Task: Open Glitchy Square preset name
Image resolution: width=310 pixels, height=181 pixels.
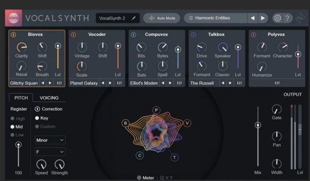Action: coord(24,83)
